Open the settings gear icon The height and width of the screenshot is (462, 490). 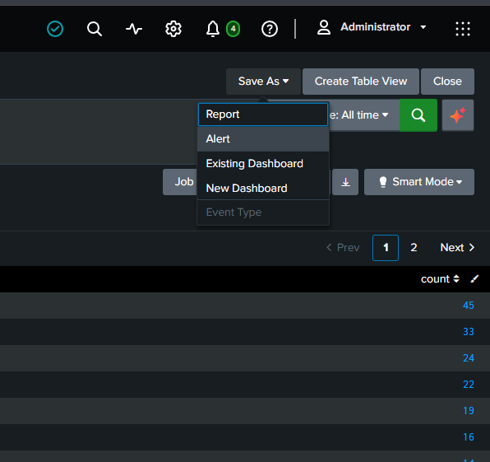pos(173,29)
